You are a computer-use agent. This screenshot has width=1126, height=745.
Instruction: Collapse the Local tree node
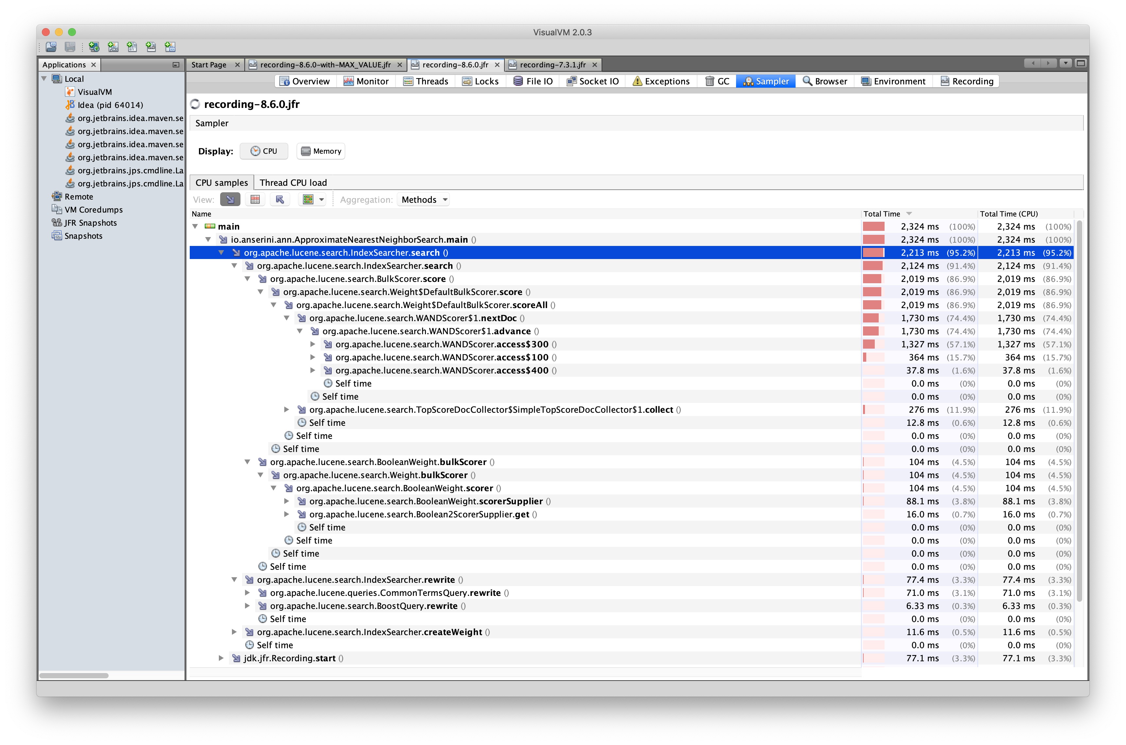click(44, 79)
